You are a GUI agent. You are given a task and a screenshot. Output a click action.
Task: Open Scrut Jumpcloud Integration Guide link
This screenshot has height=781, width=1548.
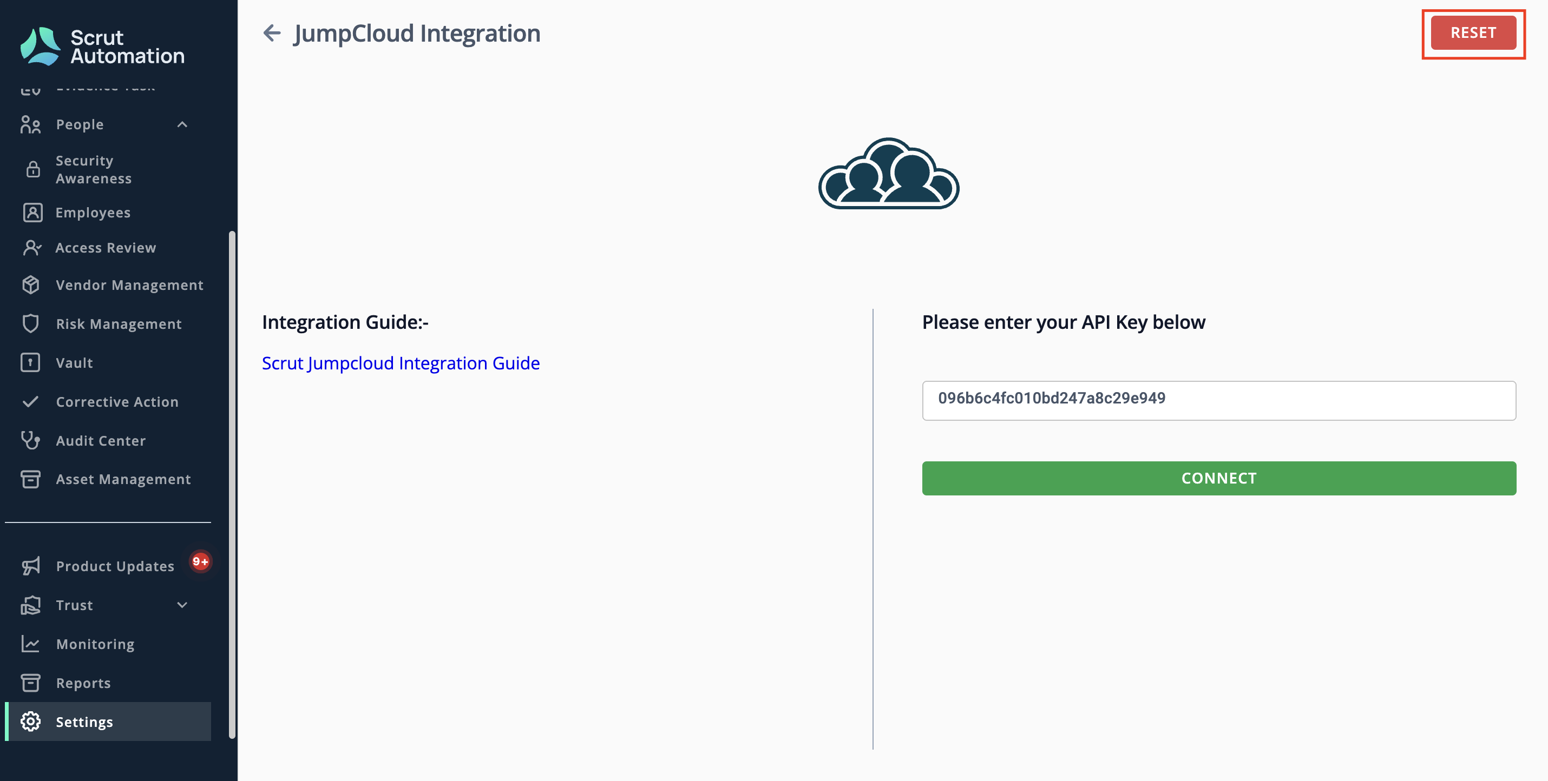[x=401, y=363]
